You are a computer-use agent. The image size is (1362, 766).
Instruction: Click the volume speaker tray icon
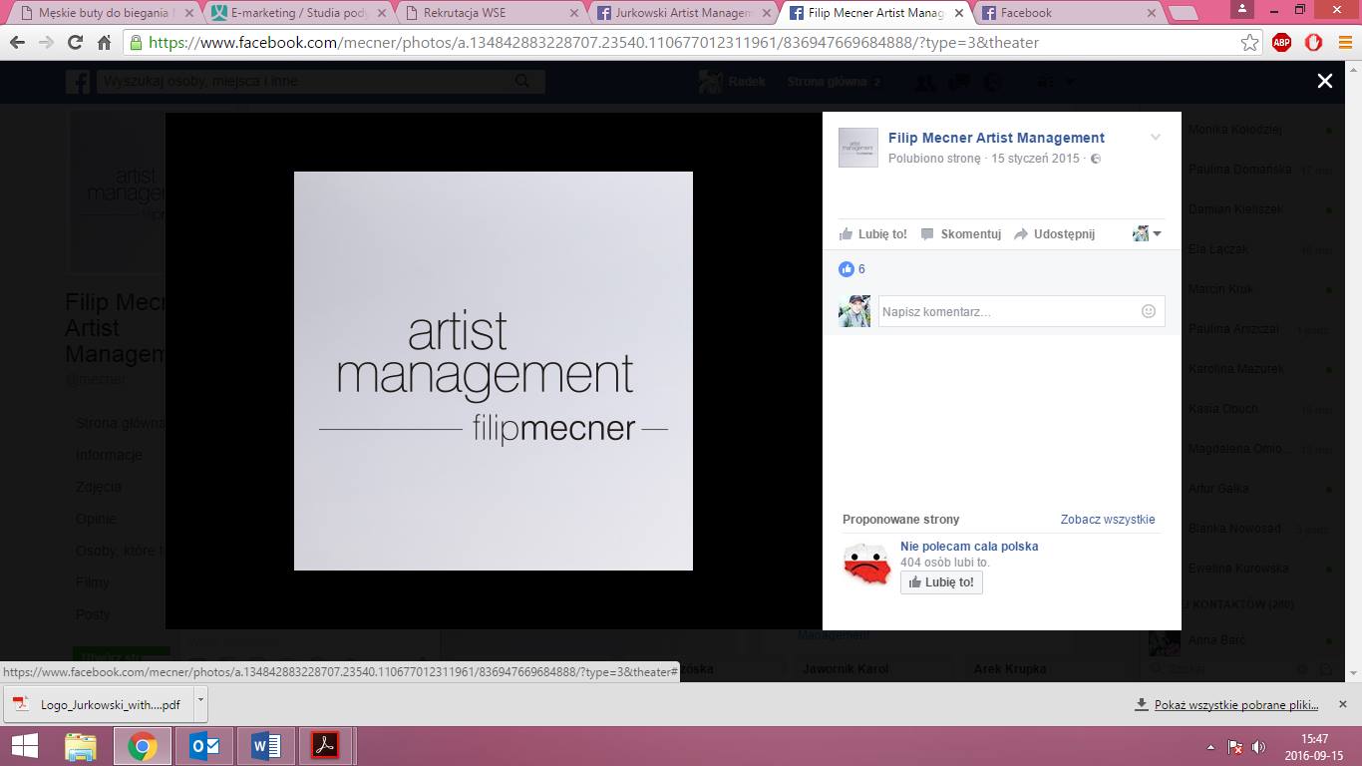[1258, 747]
